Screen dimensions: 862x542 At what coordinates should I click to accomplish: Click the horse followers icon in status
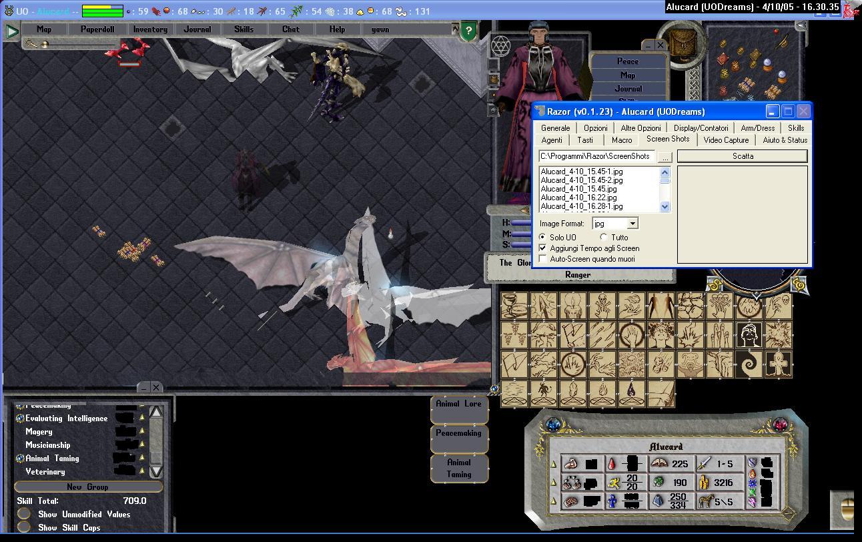pyautogui.click(x=706, y=501)
